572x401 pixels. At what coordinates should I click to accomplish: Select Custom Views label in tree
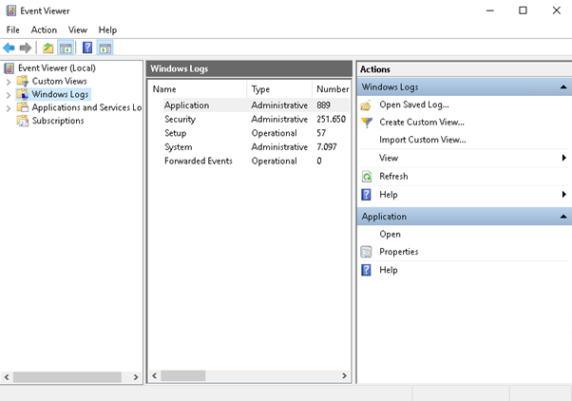[x=60, y=81]
